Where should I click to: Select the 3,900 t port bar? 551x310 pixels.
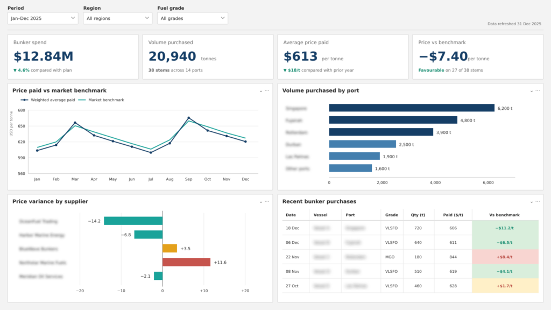[381, 132]
